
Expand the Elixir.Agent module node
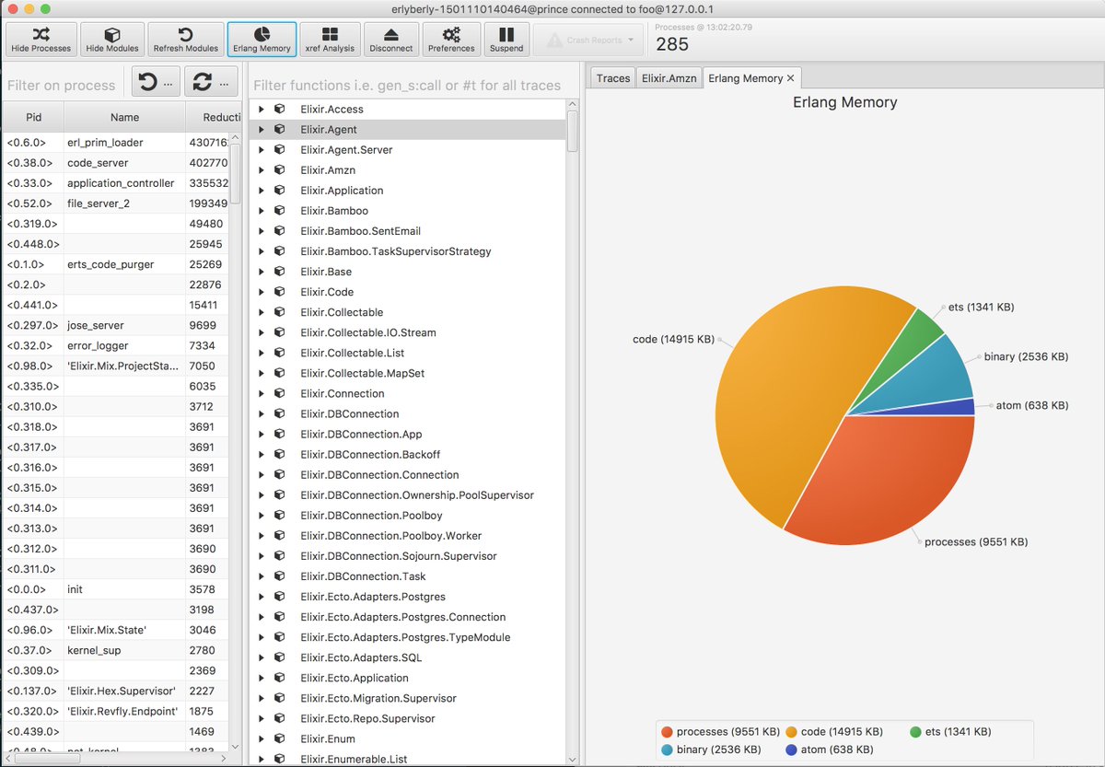(x=262, y=129)
